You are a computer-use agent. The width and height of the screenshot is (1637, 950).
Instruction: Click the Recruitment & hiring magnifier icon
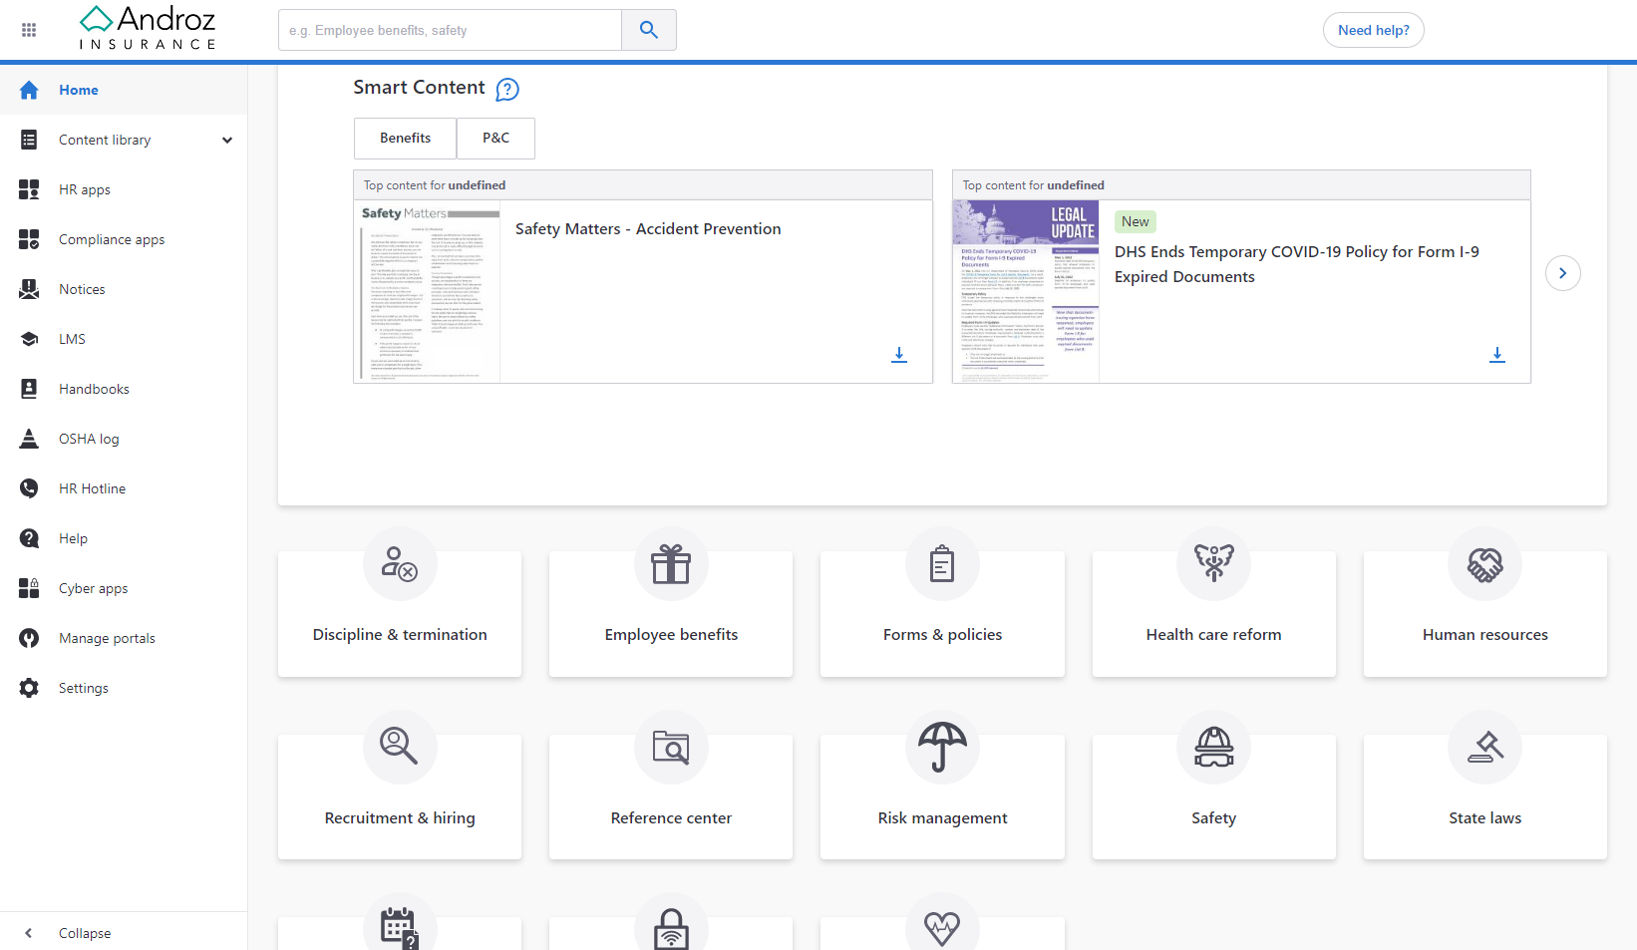click(400, 747)
